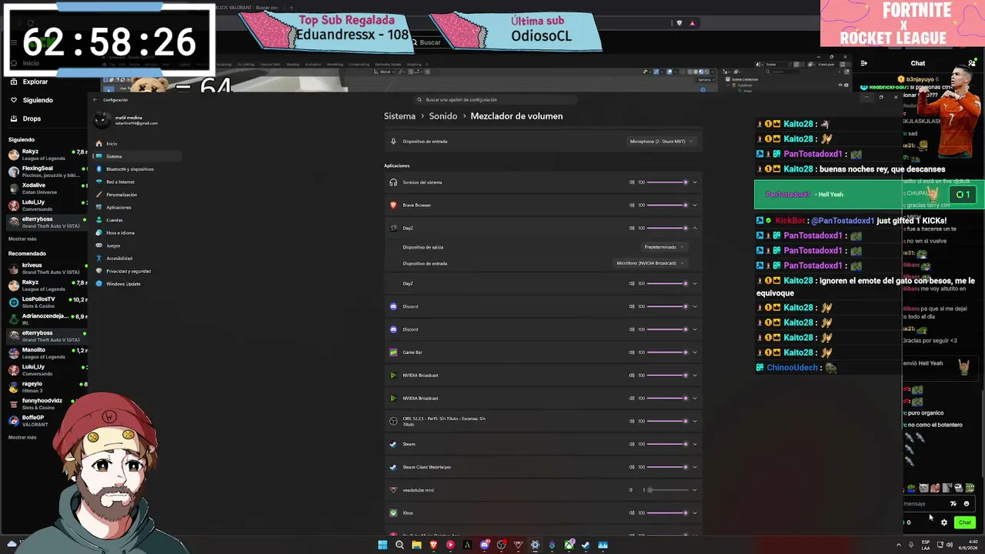Open Steam from the taskbar
Viewport: 985px width, 554px height.
[x=586, y=545]
